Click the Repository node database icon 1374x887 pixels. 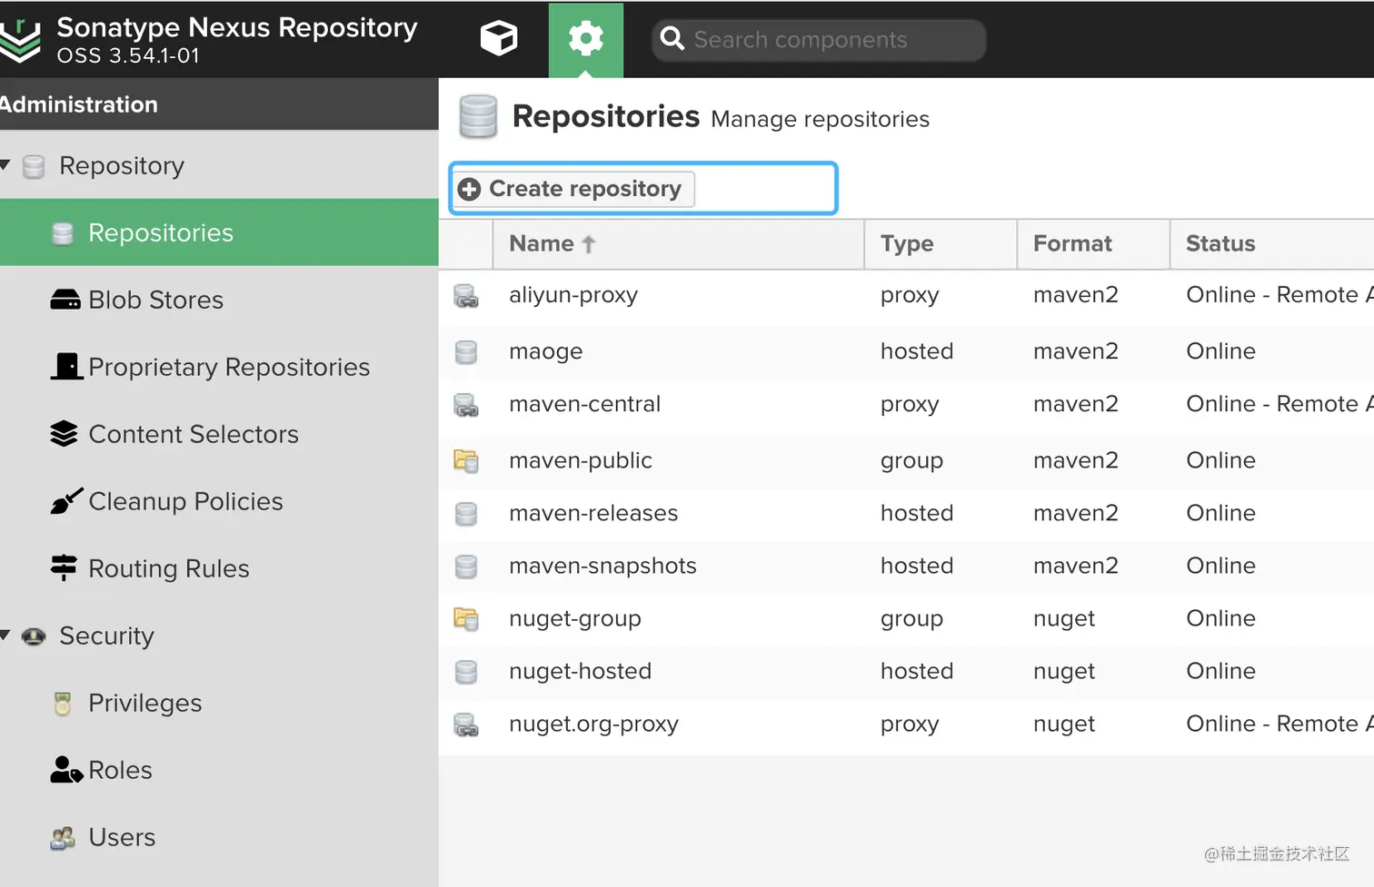point(34,167)
